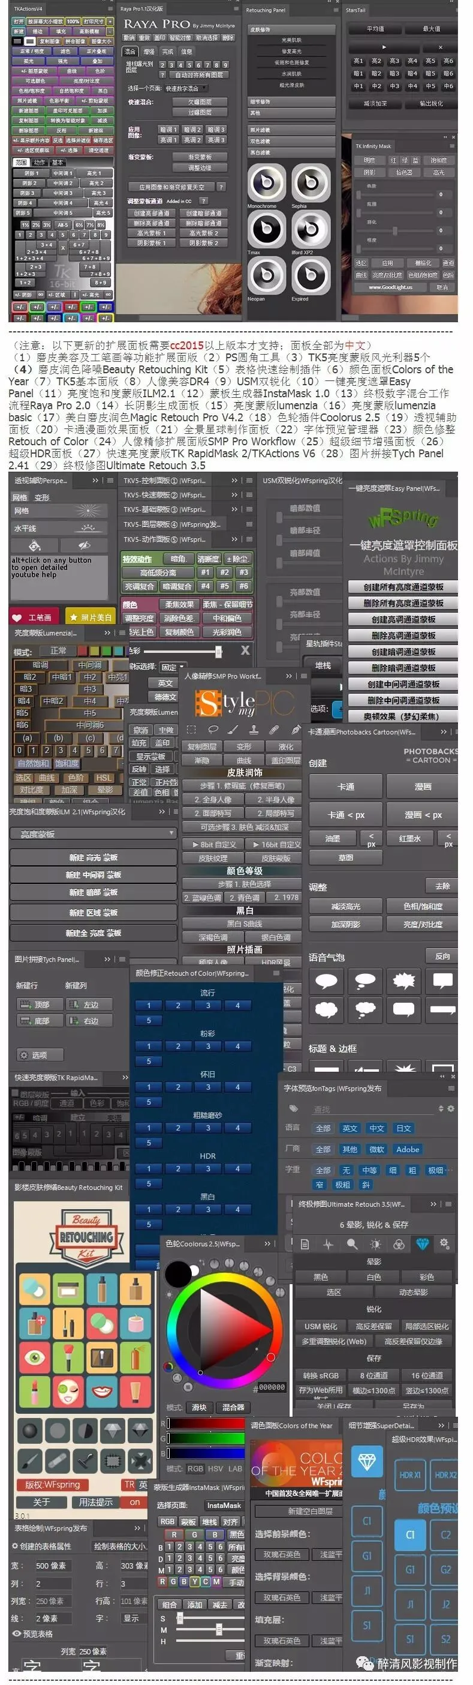Screen dimensions: 473x1685
Task: Click the 顶部 button in Tych Panel
Action: (x=40, y=1004)
